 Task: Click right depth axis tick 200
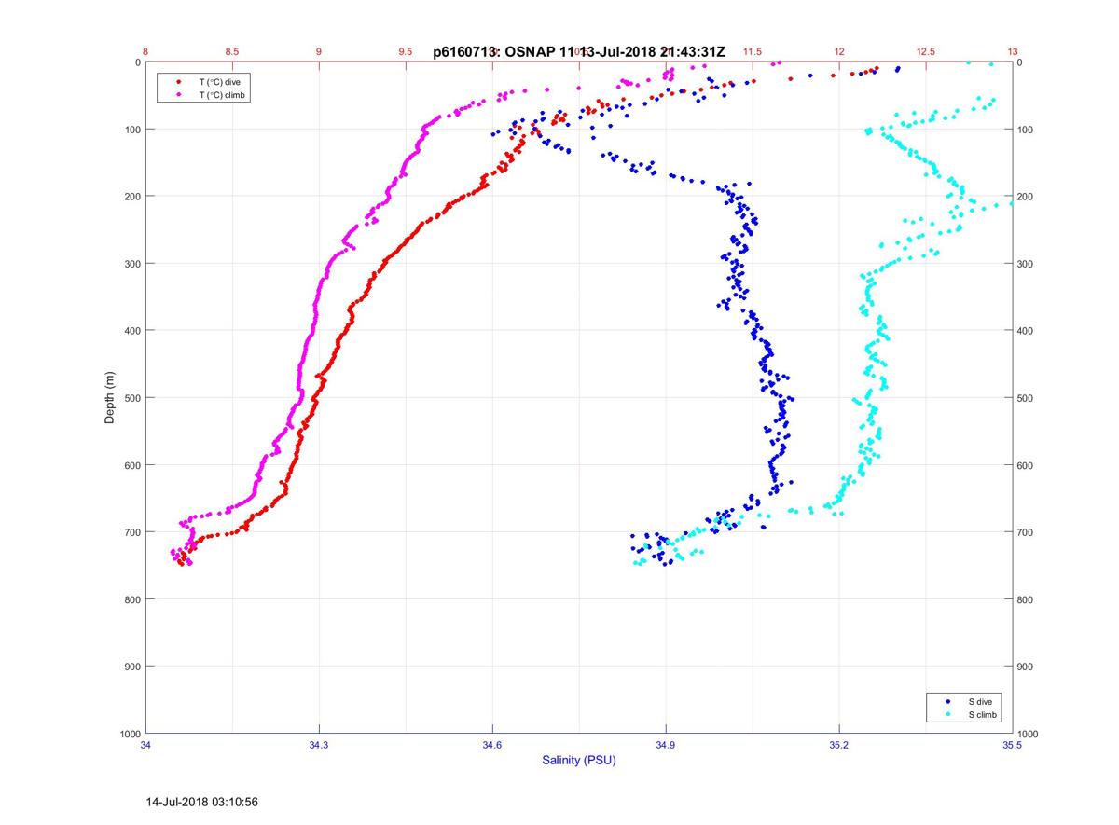click(x=1026, y=197)
